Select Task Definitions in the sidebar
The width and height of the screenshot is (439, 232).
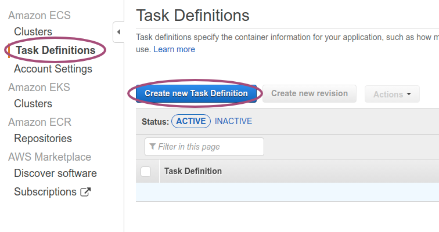(55, 50)
